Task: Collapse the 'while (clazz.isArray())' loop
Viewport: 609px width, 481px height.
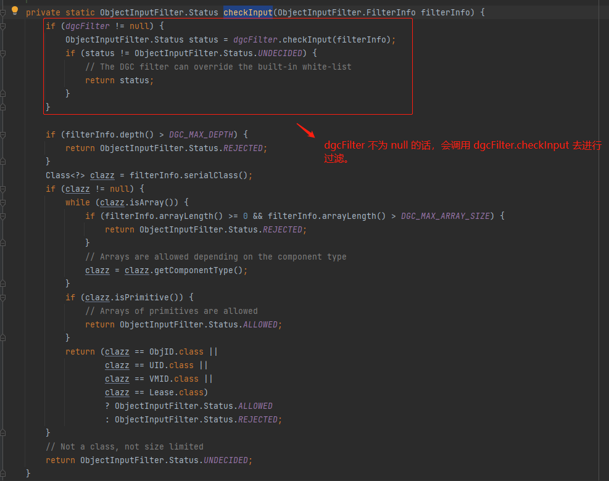Action: click(3, 202)
